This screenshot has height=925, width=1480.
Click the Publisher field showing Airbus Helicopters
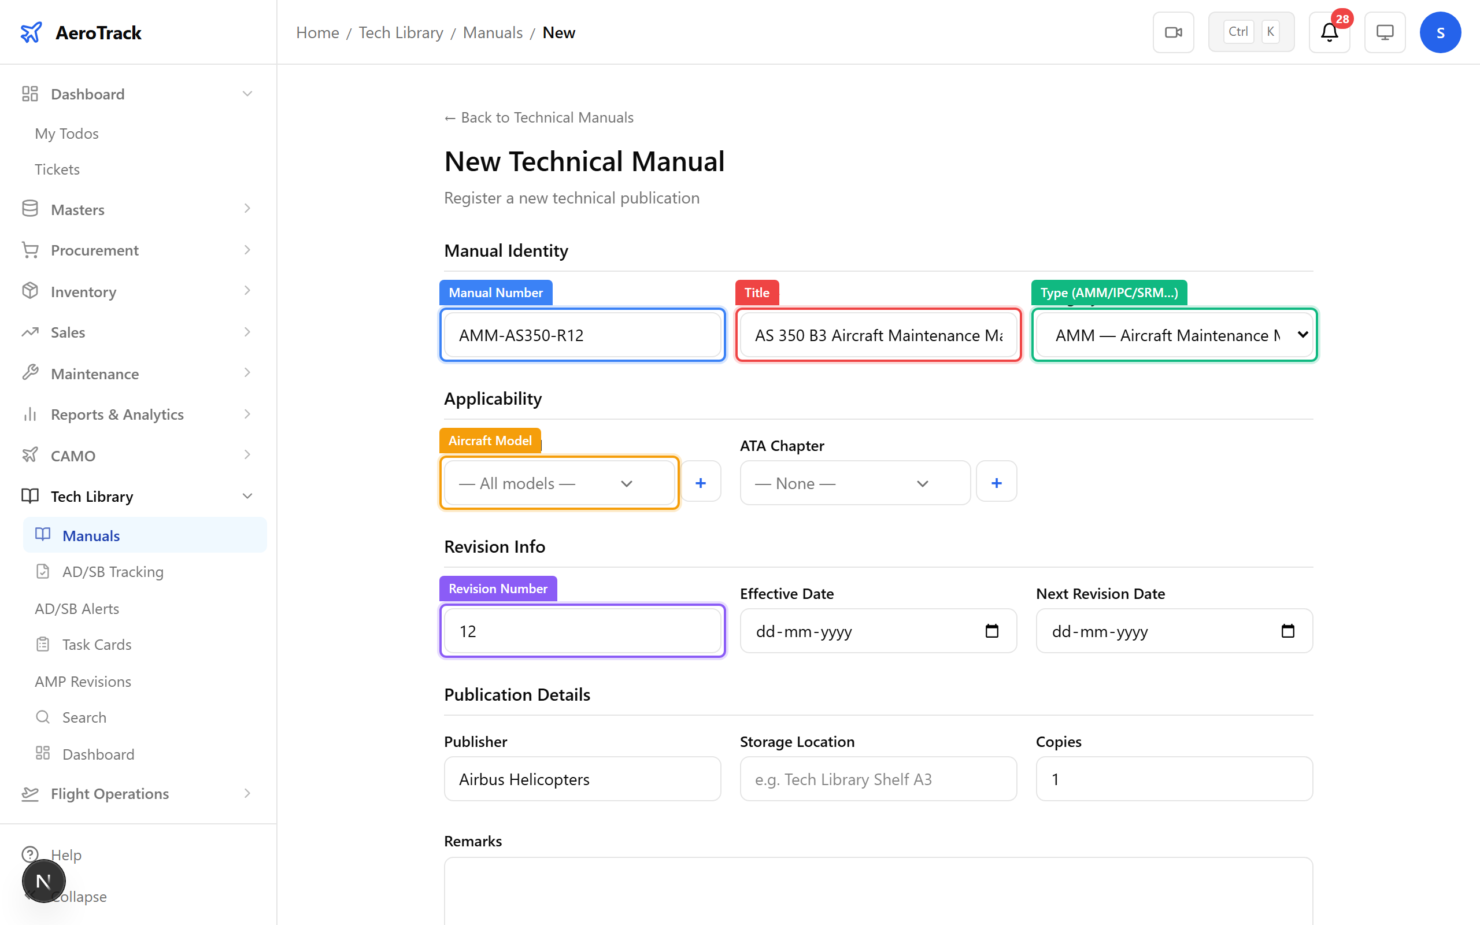[582, 779]
